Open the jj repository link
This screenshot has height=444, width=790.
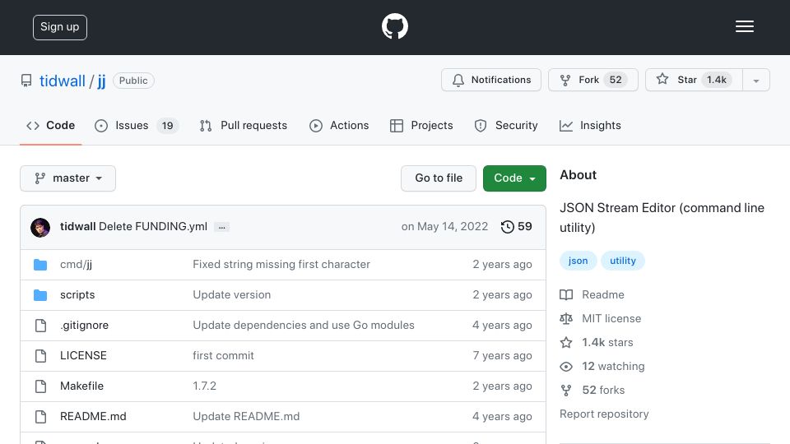pyautogui.click(x=101, y=81)
